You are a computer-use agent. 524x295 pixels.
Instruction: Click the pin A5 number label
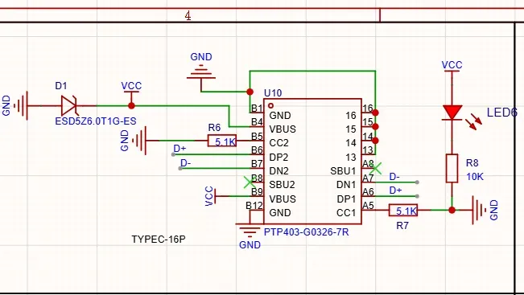click(x=368, y=206)
